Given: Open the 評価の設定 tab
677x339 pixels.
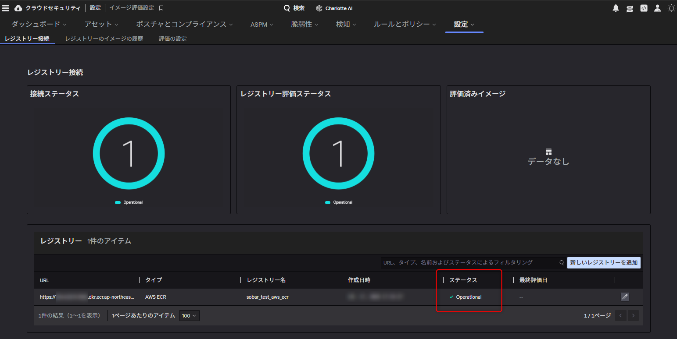Looking at the screenshot, I should 172,39.
